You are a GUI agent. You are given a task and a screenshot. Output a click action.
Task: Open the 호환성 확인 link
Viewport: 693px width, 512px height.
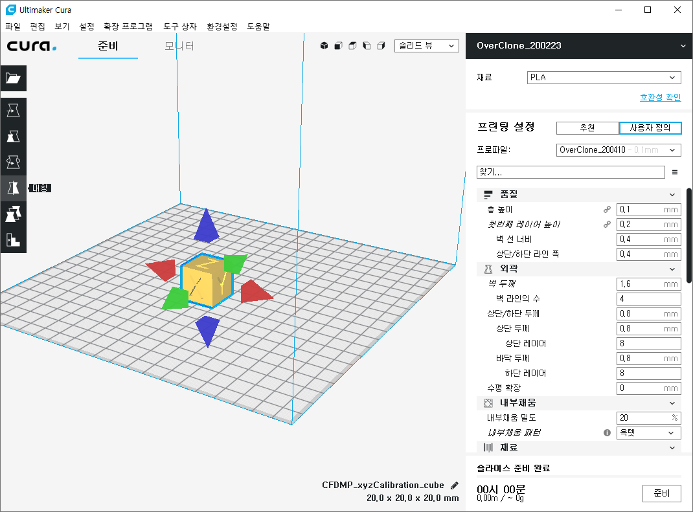(661, 97)
